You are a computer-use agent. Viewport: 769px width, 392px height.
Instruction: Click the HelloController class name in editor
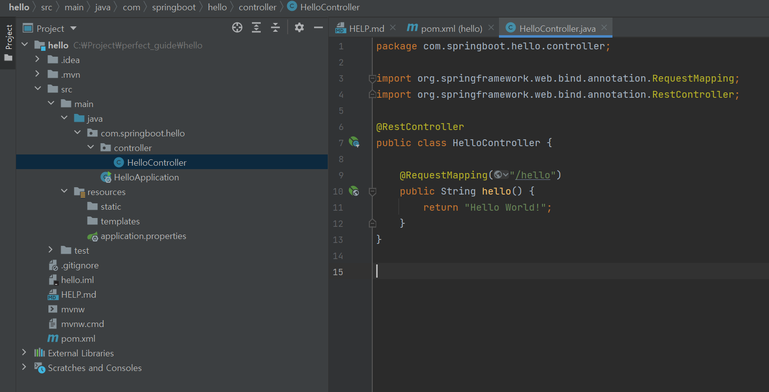[497, 143]
